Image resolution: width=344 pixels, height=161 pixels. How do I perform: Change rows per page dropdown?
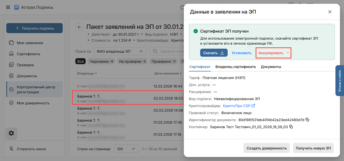pyautogui.click(x=126, y=149)
